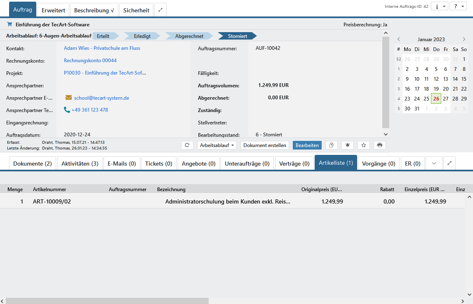473x304 pixels.
Task: Maximize lower tab area with expand icon
Action: click(449, 163)
